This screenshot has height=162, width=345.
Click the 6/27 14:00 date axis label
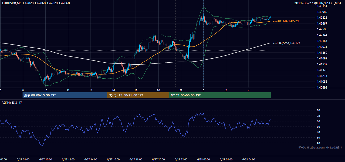click(91, 160)
